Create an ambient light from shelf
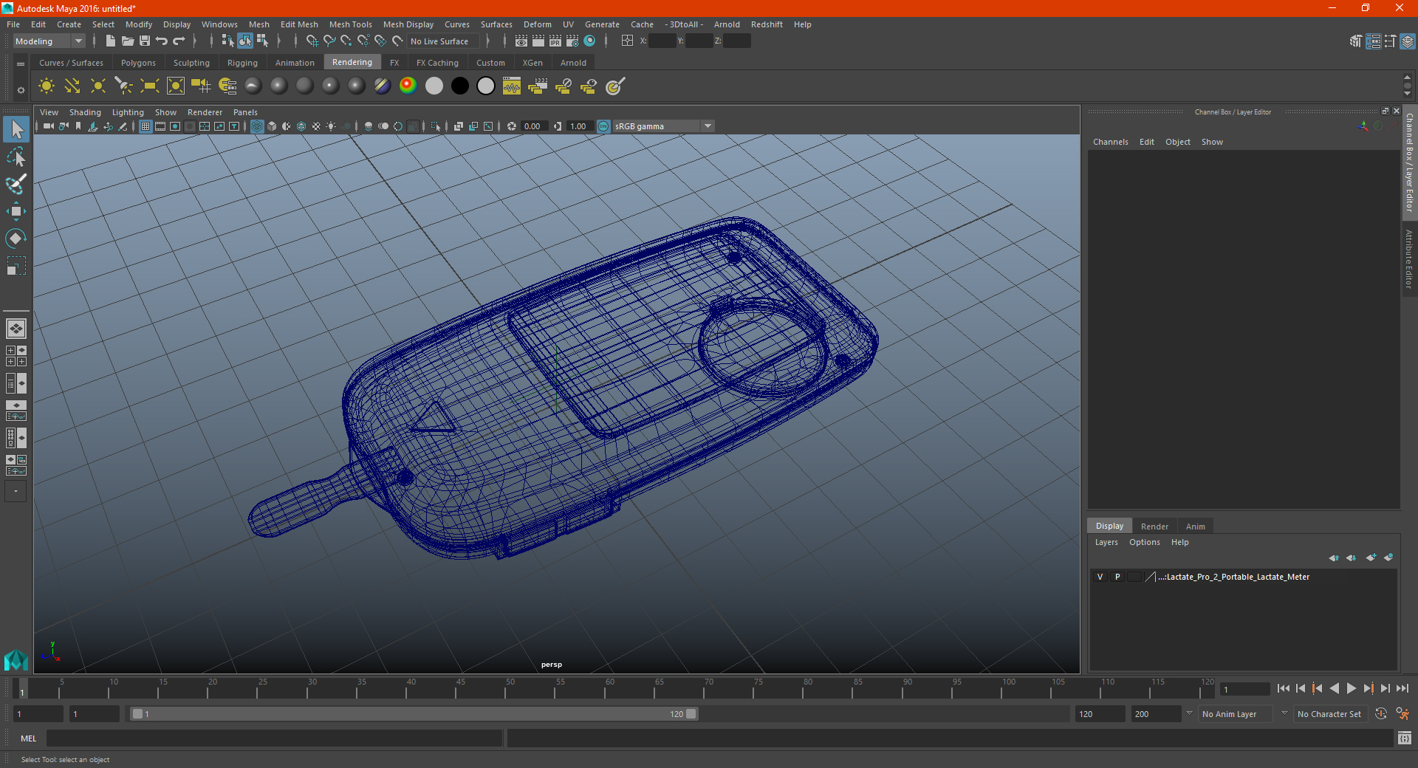The image size is (1418, 768). coord(47,86)
